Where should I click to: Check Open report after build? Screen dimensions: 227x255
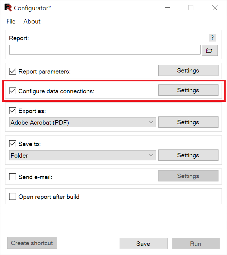click(13, 196)
